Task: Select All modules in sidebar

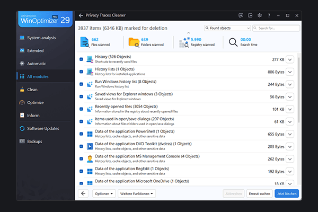Action: (46, 76)
